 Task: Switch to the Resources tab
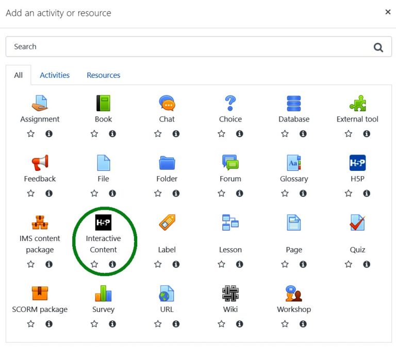(103, 75)
